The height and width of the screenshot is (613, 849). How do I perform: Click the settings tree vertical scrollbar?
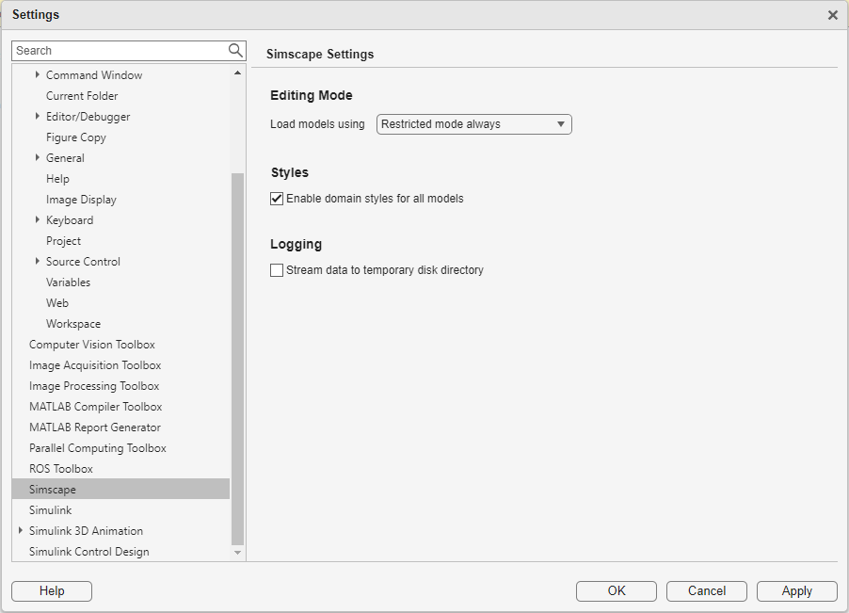(x=237, y=358)
